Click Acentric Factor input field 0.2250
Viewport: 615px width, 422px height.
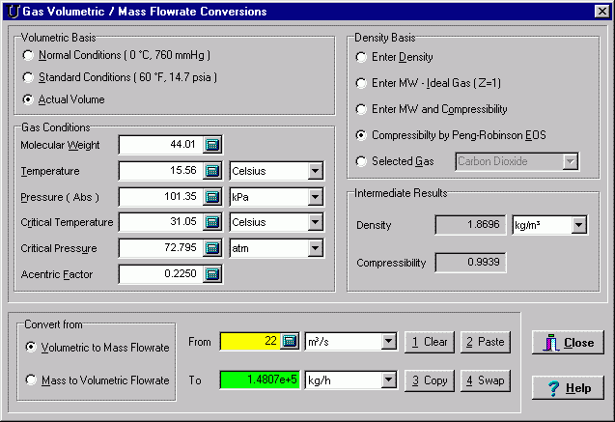pyautogui.click(x=161, y=274)
